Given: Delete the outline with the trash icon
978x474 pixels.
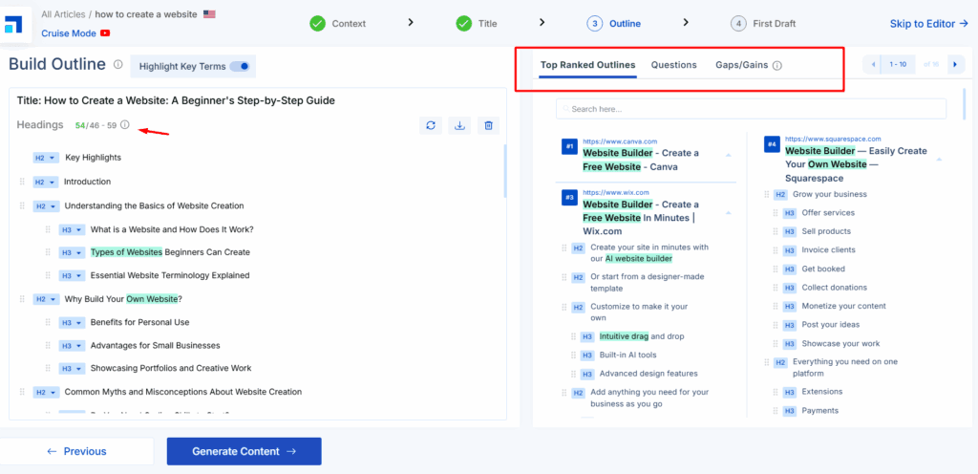Looking at the screenshot, I should pos(488,125).
